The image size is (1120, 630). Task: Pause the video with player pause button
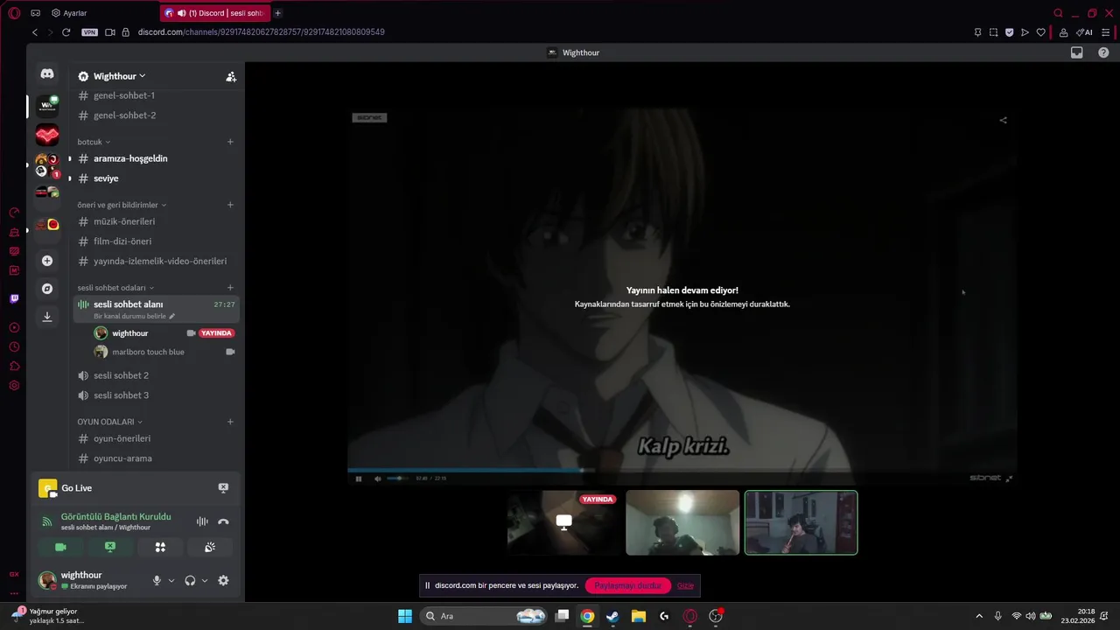tap(359, 479)
